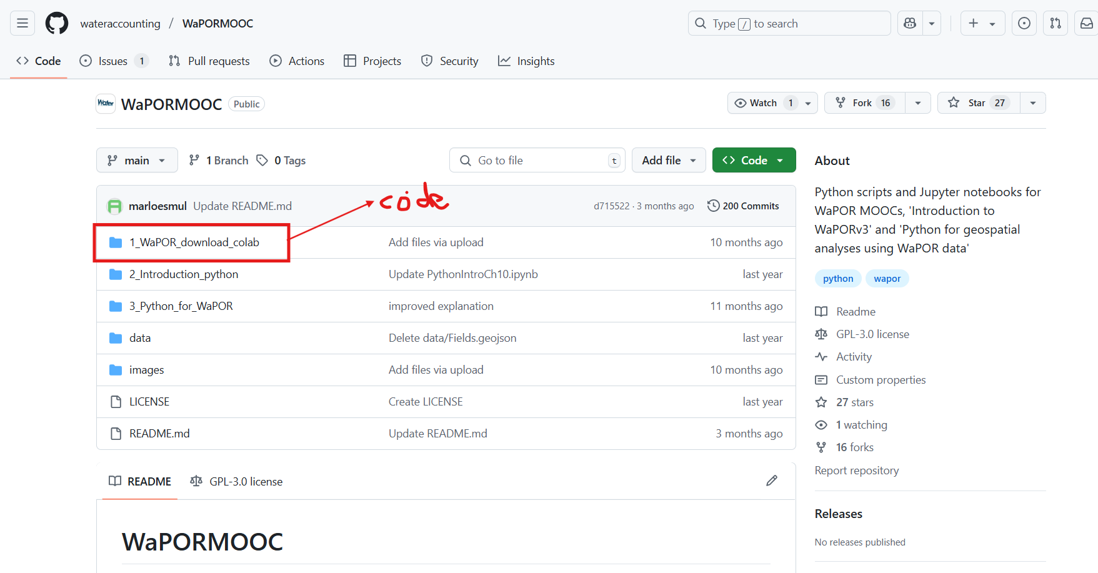1098x573 pixels.
Task: Go to wateraccounting owner page
Action: click(120, 24)
